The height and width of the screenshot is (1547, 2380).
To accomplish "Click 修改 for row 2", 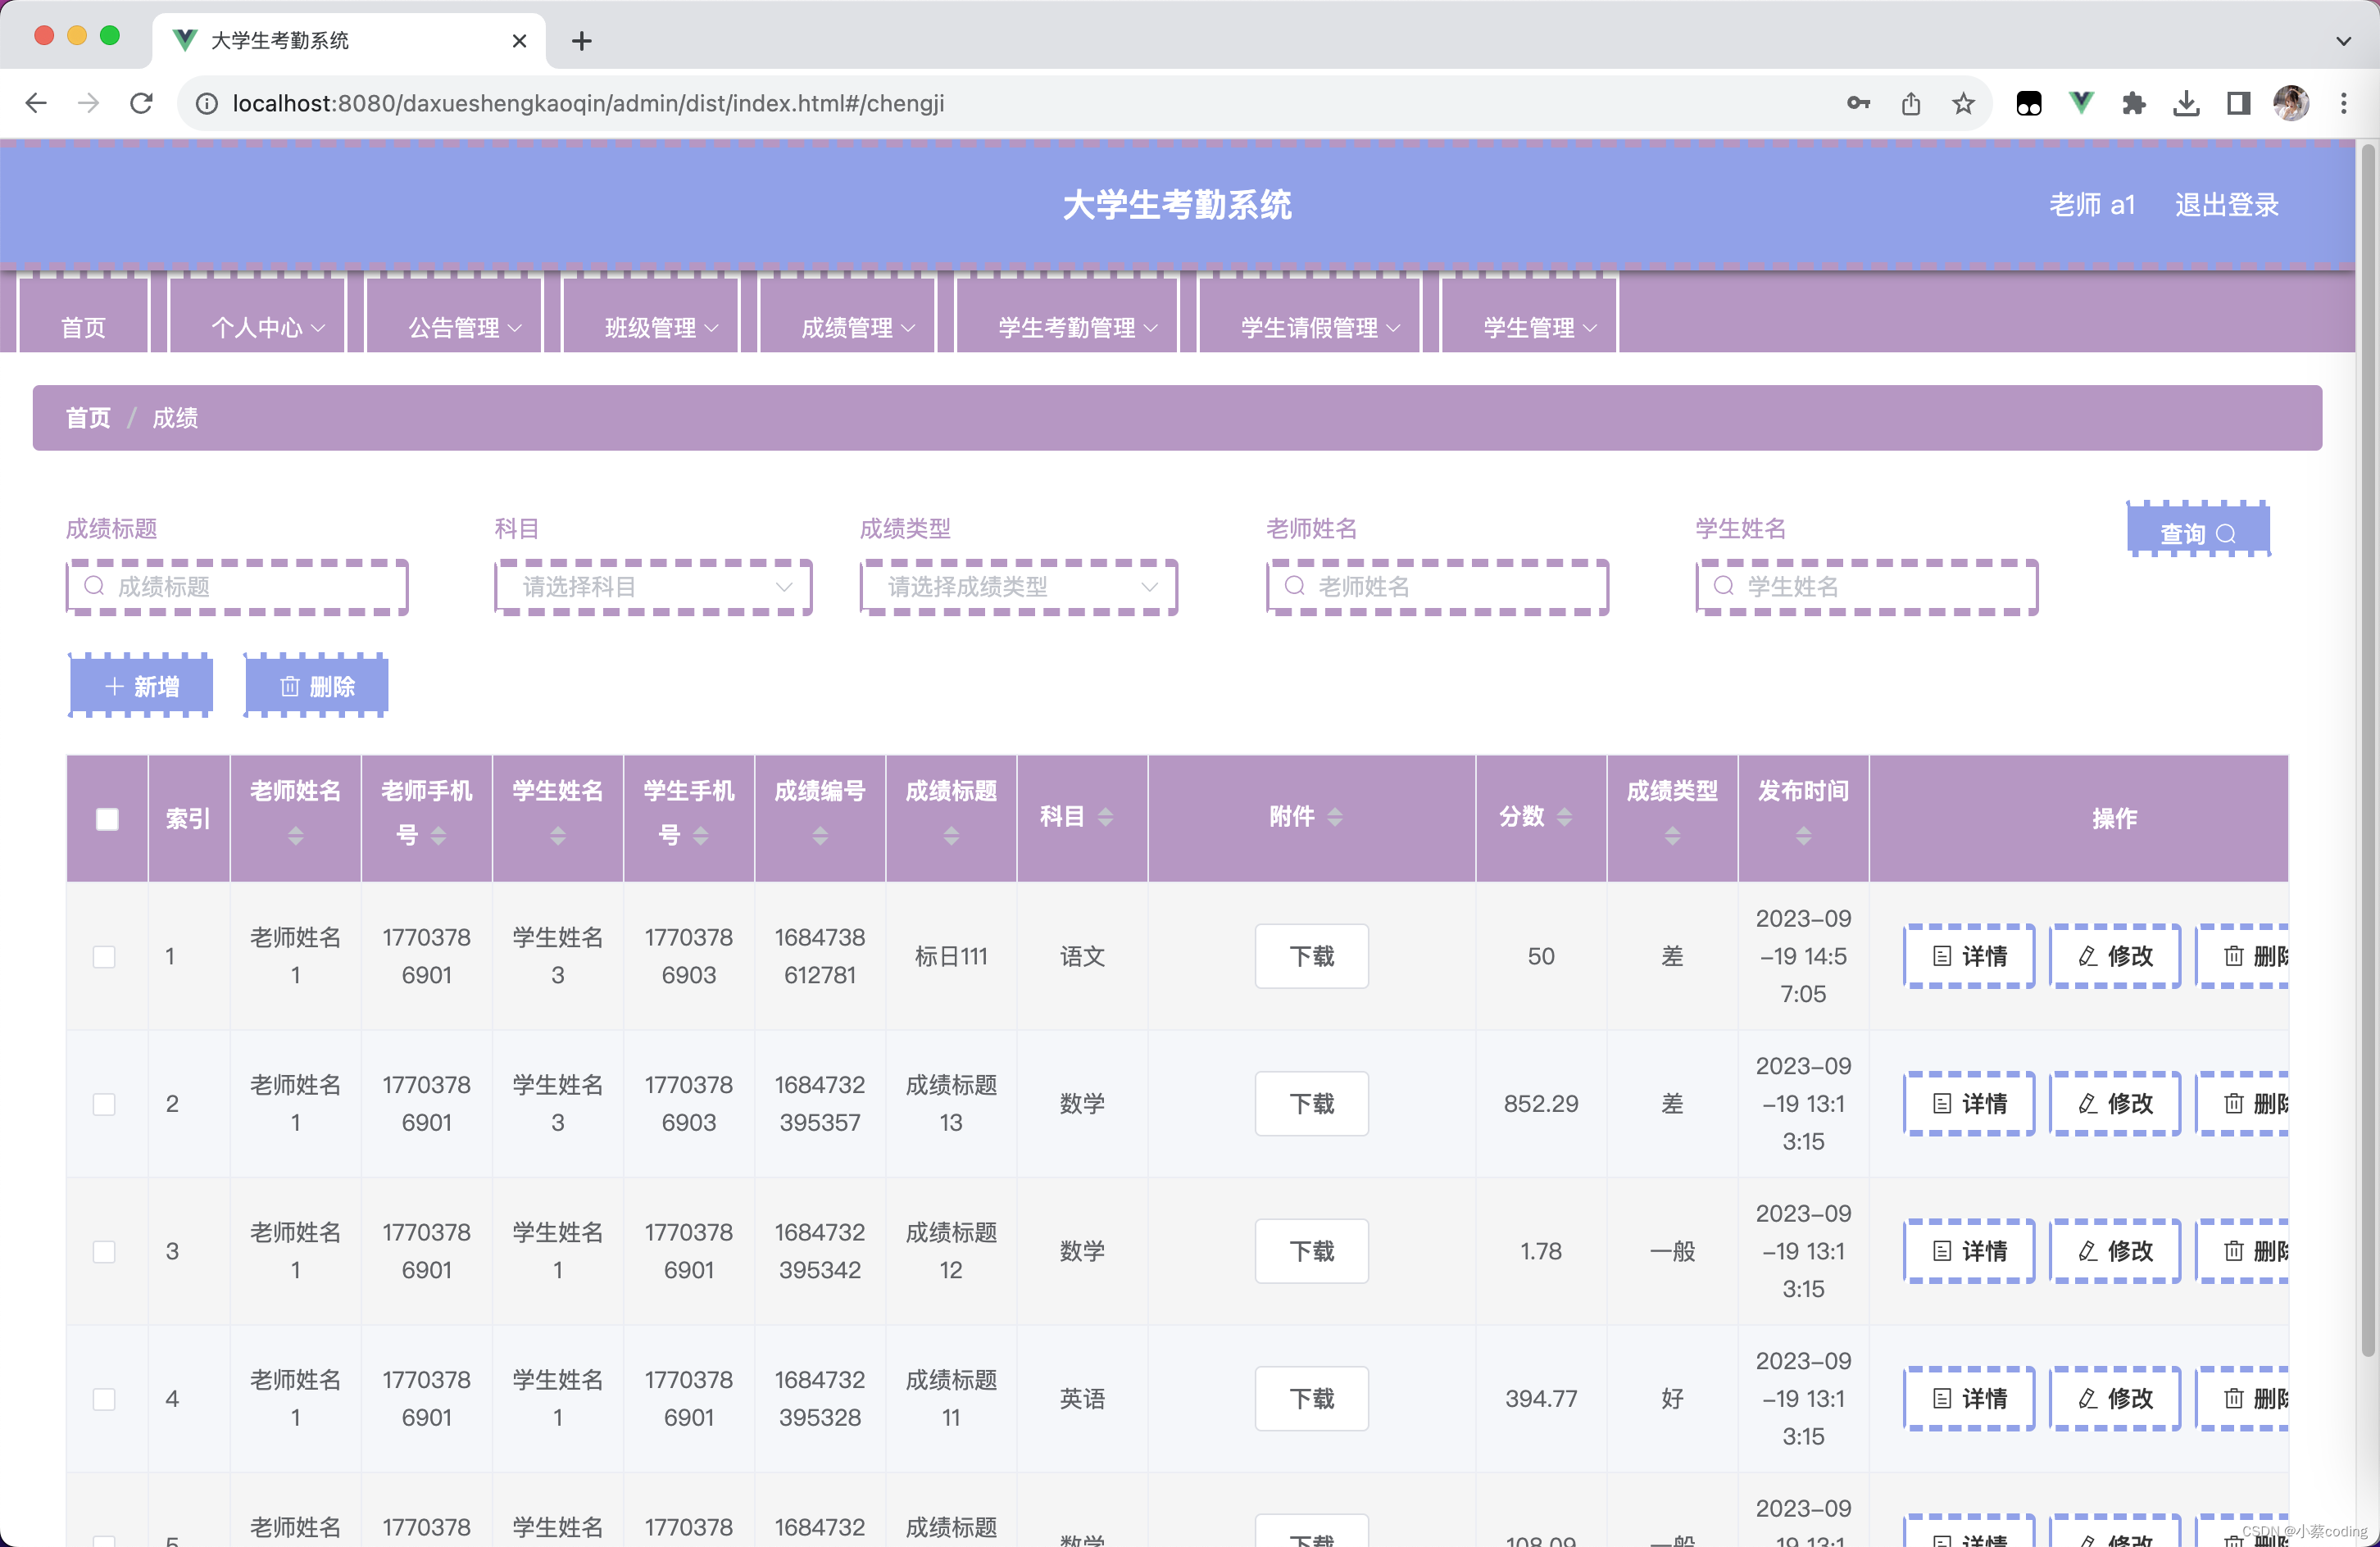I will pos(2115,1104).
